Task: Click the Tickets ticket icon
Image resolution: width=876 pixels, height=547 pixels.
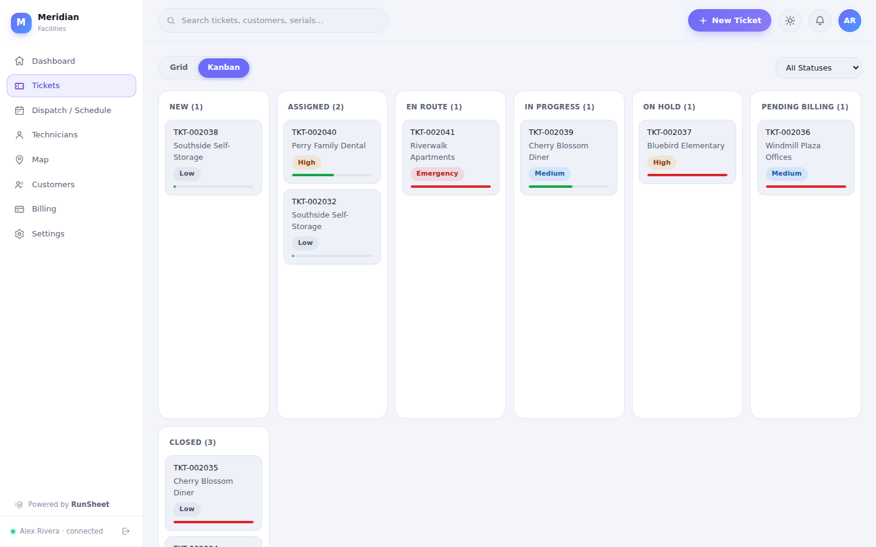Action: point(19,86)
